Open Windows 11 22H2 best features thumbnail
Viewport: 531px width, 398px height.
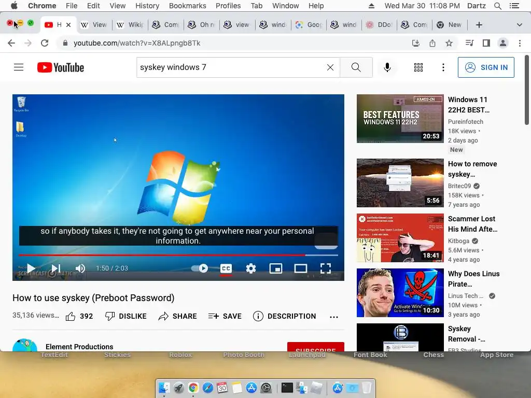tap(400, 119)
